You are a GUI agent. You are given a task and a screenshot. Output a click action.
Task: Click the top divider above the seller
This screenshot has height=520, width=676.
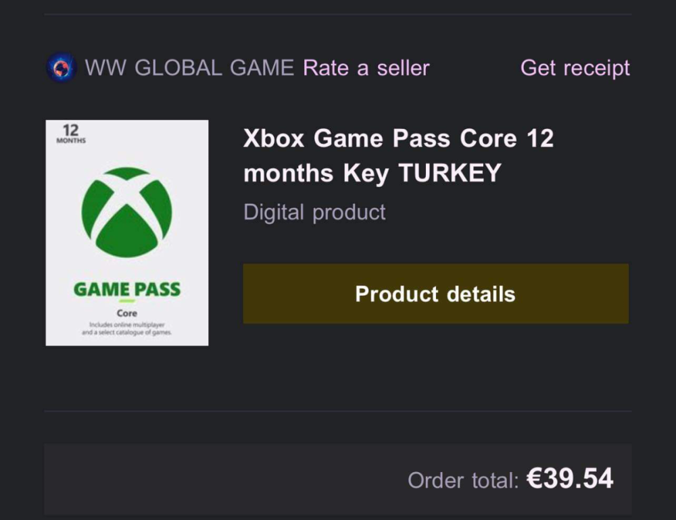coord(338,14)
